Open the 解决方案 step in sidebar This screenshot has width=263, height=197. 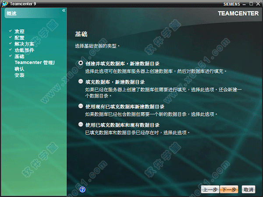[x=24, y=44]
